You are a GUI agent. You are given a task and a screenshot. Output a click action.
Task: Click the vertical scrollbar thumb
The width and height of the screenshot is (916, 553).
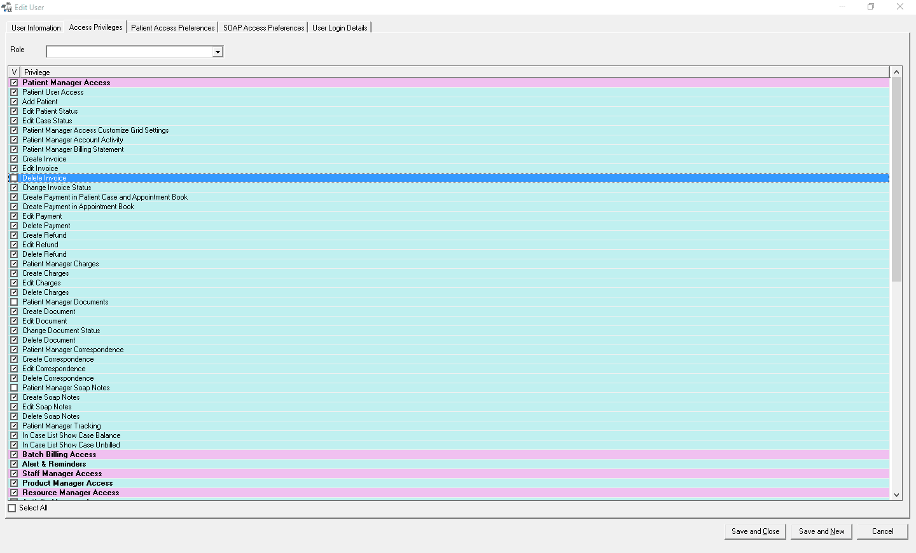(x=896, y=180)
